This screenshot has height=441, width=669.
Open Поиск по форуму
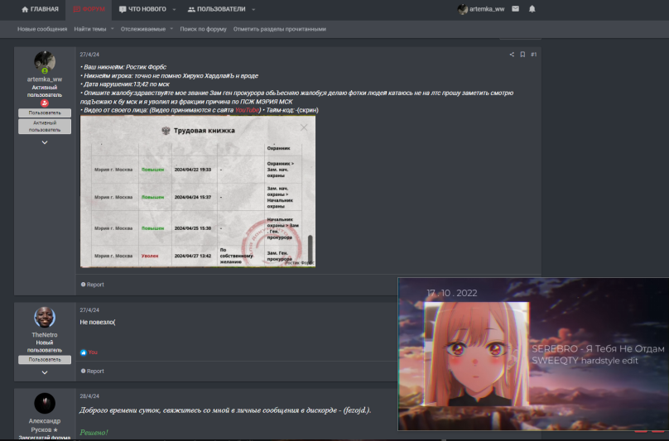pos(203,29)
